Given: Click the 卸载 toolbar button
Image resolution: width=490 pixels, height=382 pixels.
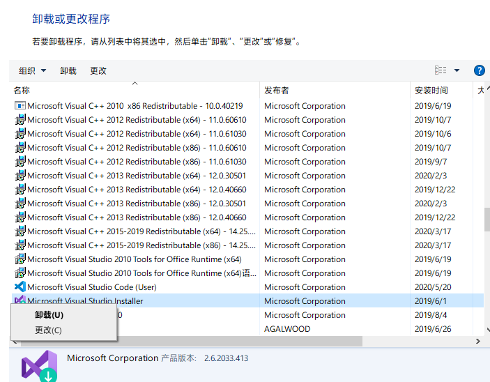Looking at the screenshot, I should coord(68,70).
